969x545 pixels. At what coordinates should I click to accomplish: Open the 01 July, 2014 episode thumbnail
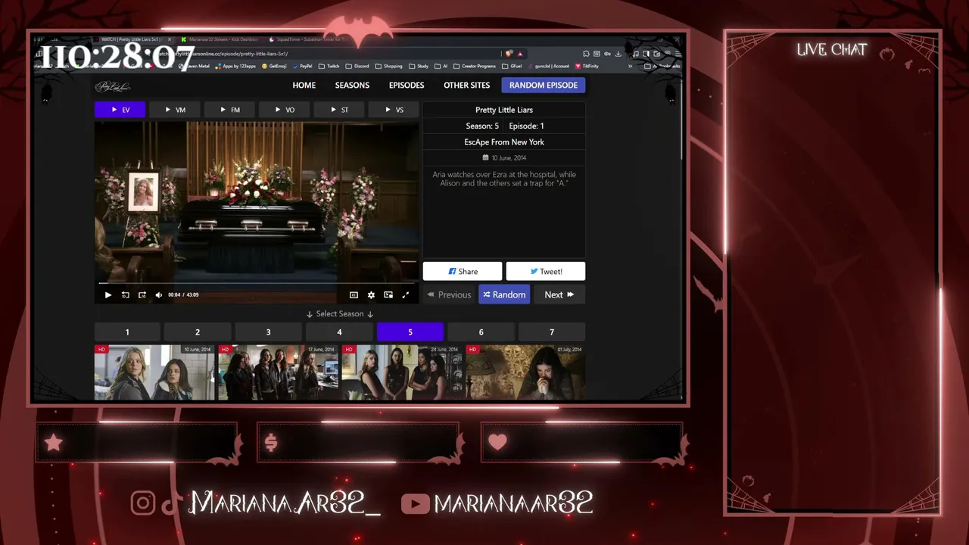coord(525,372)
